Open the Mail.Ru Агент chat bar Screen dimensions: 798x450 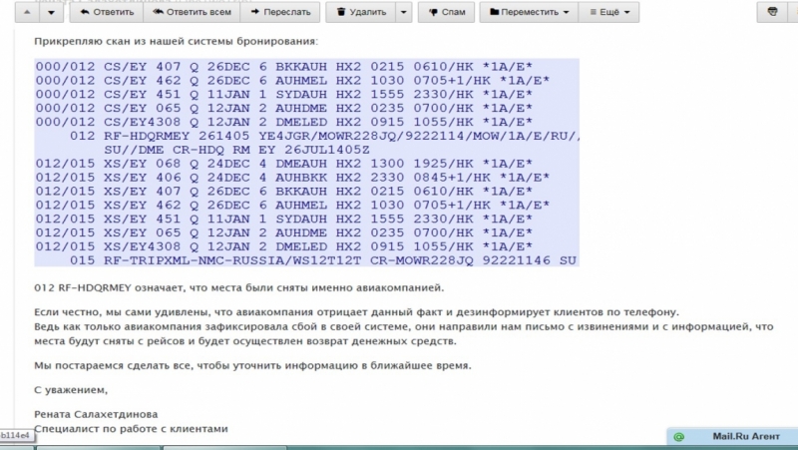tap(737, 436)
